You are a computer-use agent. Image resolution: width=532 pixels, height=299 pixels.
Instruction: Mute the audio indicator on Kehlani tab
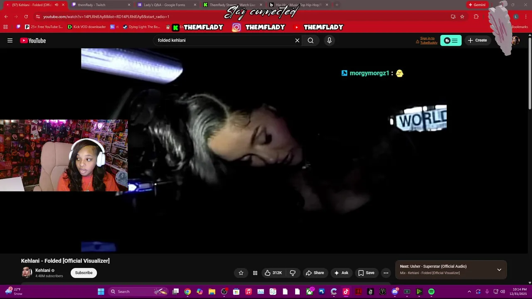tap(57, 5)
